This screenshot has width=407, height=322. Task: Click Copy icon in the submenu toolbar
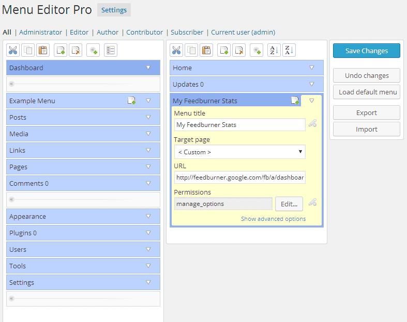(191, 50)
